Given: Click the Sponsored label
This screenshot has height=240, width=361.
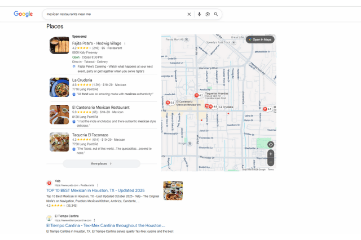Looking at the screenshot, I should click(79, 37).
